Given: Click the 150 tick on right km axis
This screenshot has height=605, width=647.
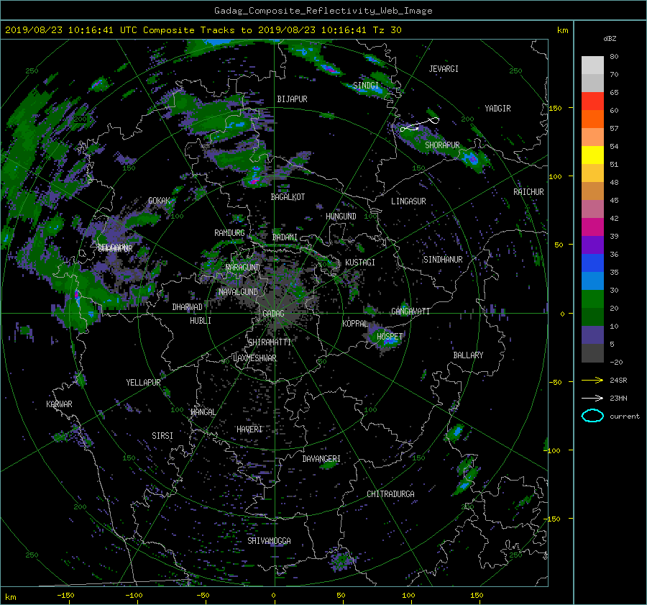Looking at the screenshot, I should click(556, 108).
